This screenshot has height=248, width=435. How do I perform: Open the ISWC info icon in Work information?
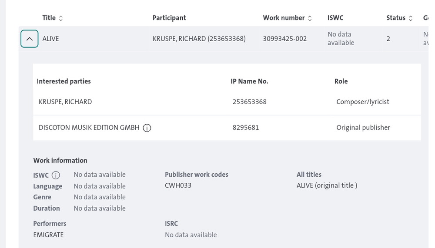point(56,175)
